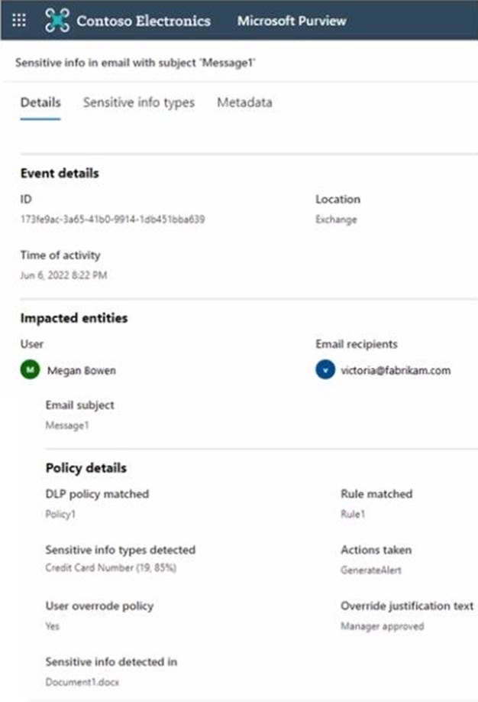Click the blue recipient avatar for victoria
Viewport: 478px width, 702px height.
(325, 370)
